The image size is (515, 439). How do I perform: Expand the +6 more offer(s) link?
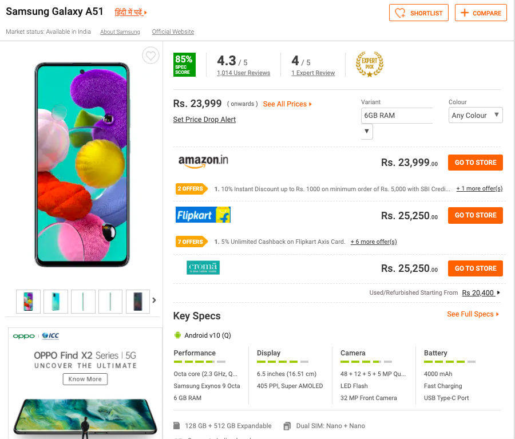coord(373,242)
